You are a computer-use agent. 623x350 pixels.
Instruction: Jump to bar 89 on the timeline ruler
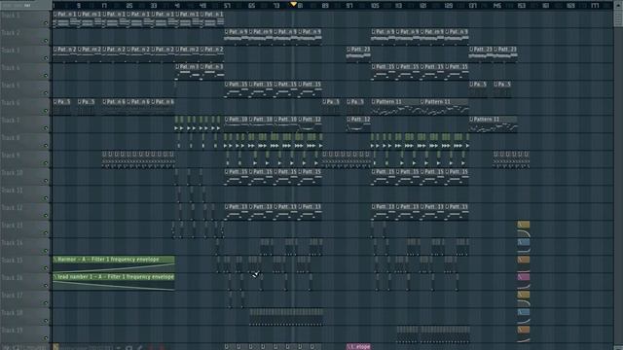325,6
